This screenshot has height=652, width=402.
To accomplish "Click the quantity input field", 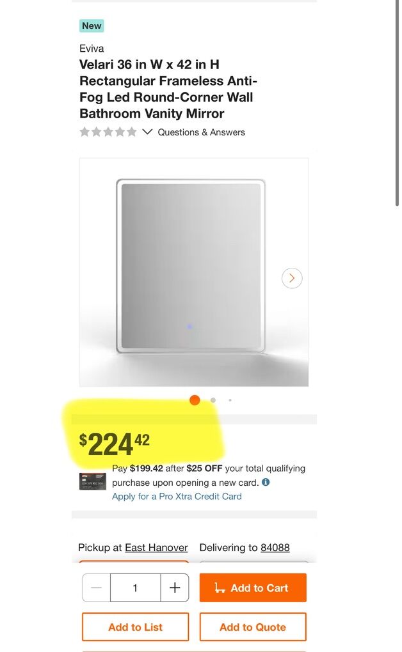I will (136, 587).
